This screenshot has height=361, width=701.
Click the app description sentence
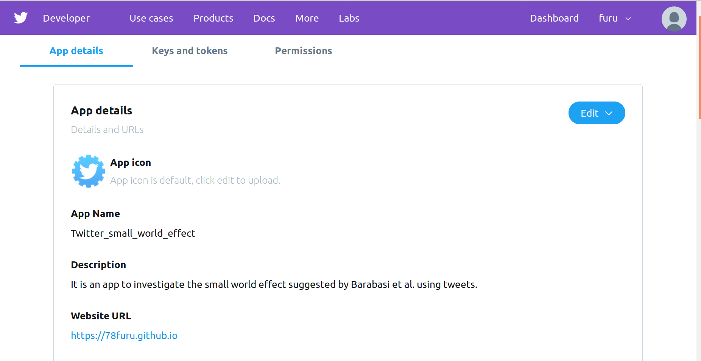tap(274, 284)
